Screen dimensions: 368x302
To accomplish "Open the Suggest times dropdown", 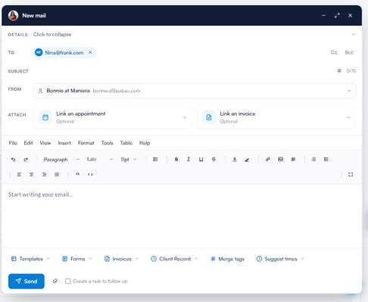I will pos(280,259).
